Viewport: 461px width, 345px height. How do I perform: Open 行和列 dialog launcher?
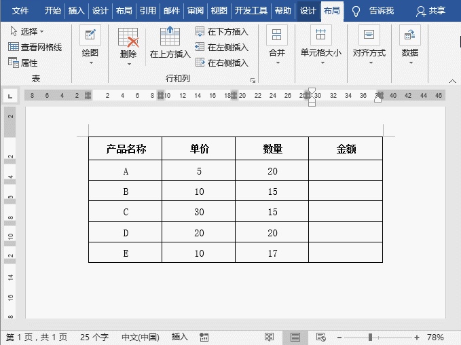tap(253, 80)
